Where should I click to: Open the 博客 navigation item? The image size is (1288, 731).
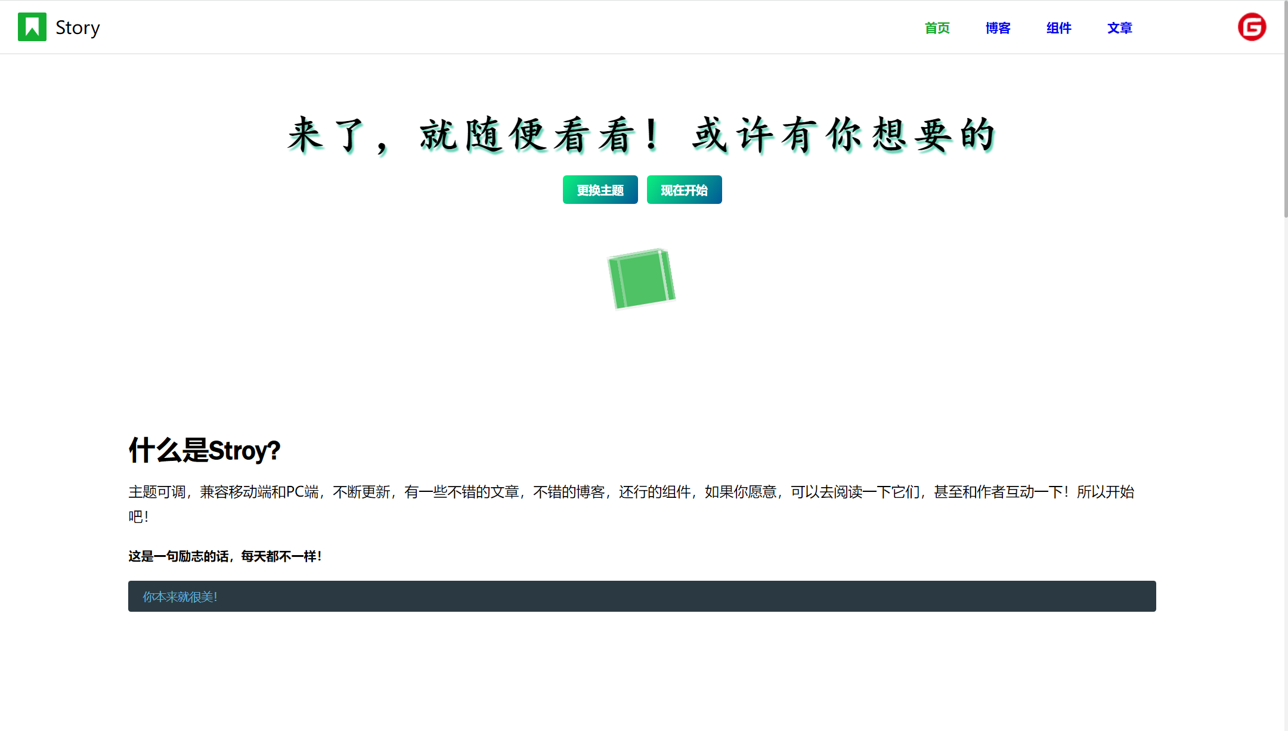pyautogui.click(x=998, y=27)
